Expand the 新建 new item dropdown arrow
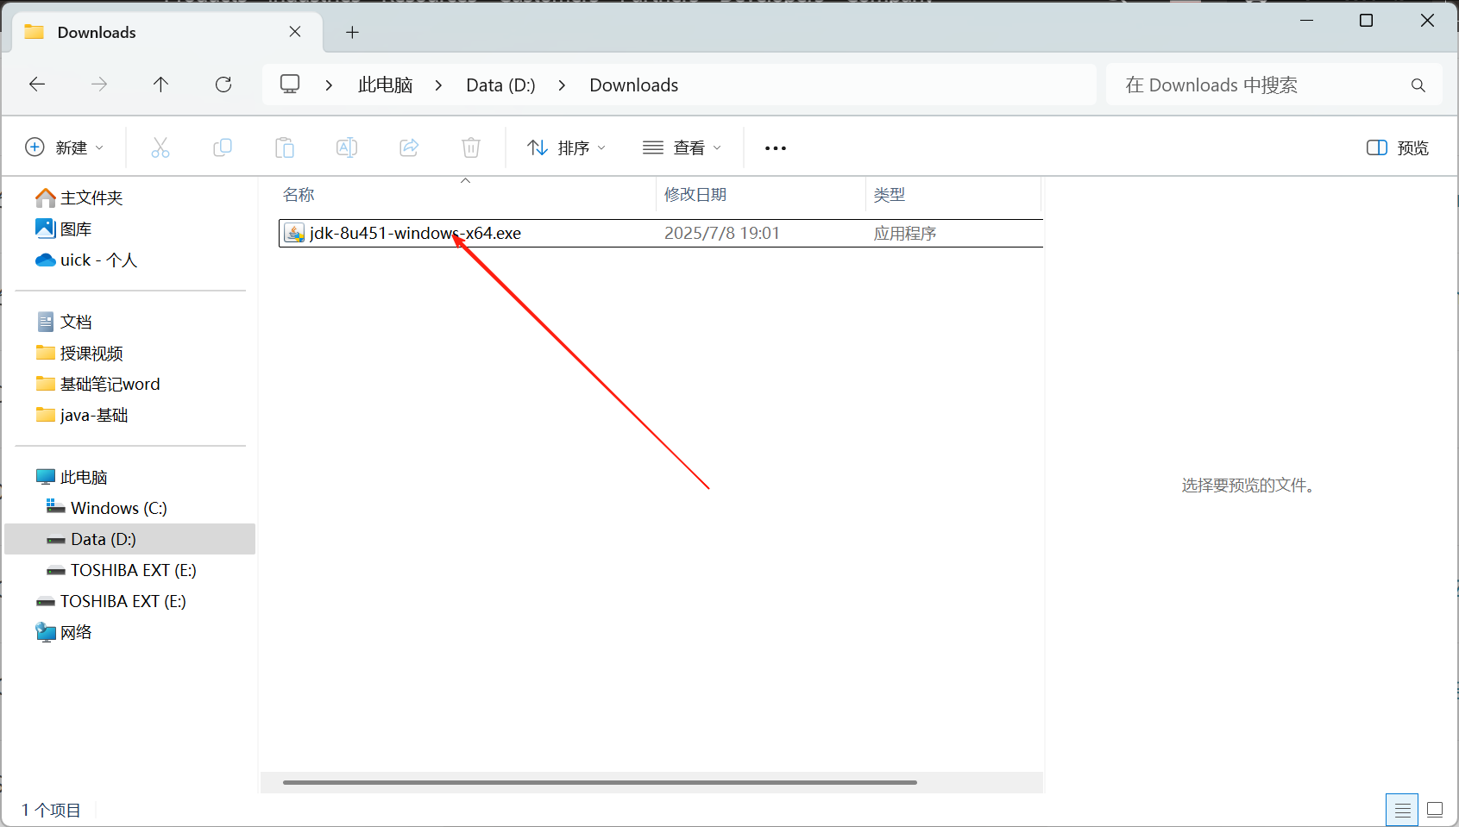This screenshot has height=827, width=1459. 98,147
